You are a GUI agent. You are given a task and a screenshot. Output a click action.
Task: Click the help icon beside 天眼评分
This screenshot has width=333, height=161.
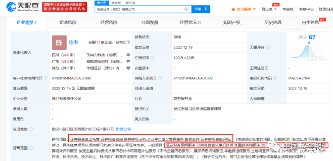tap(267, 47)
